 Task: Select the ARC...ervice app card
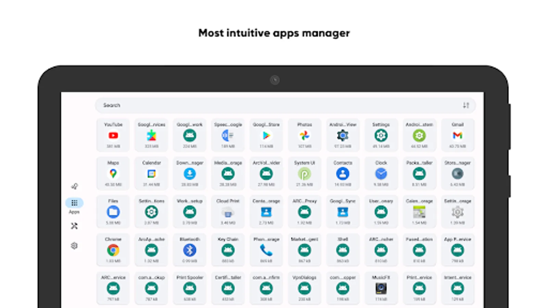(x=113, y=288)
